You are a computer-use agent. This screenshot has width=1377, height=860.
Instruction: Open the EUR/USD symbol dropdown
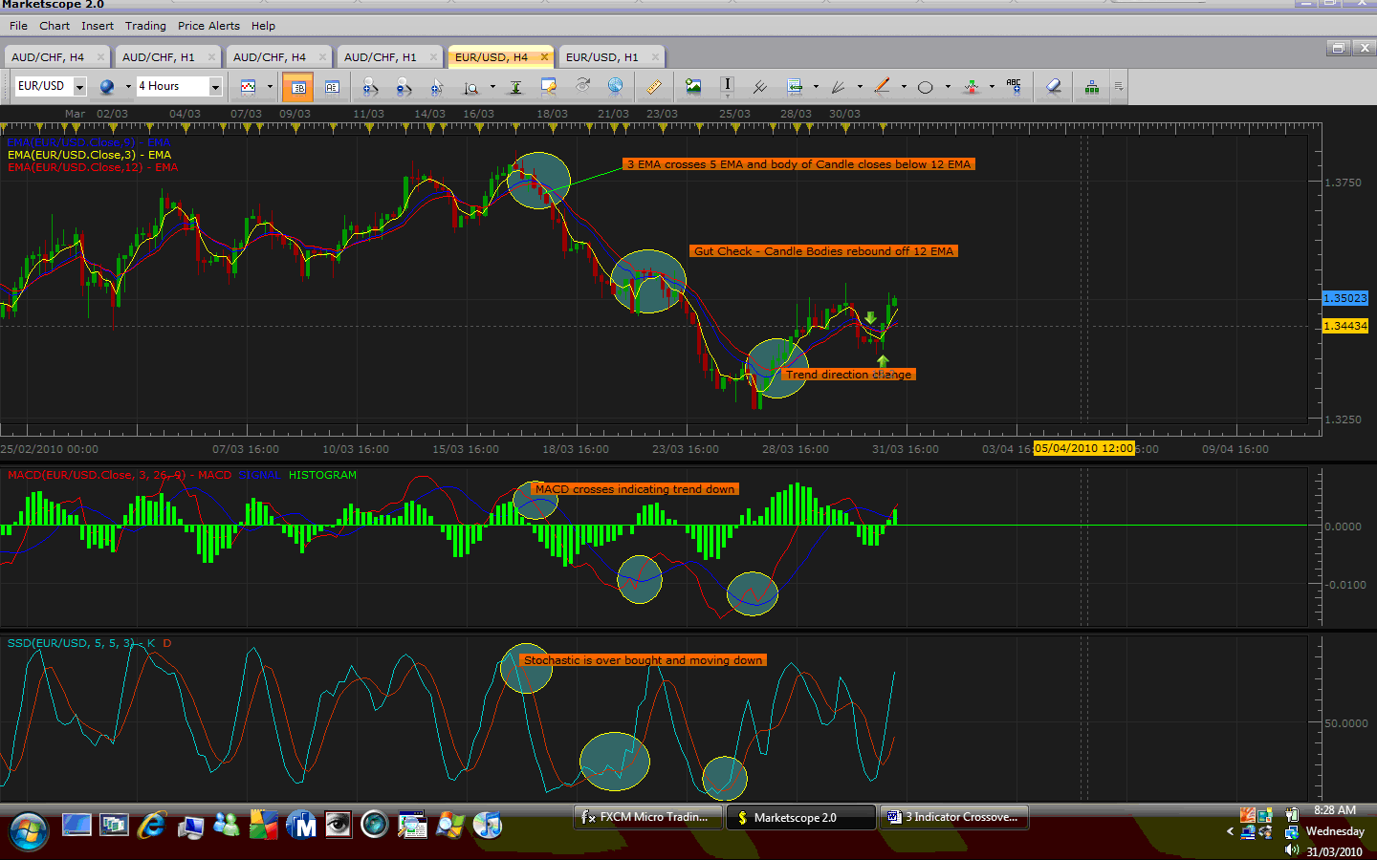click(x=79, y=87)
